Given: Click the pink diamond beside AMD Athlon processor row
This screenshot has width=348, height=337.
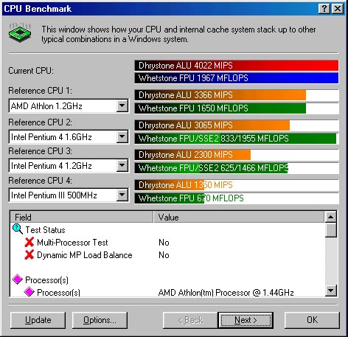Looking at the screenshot, I should [29, 291].
